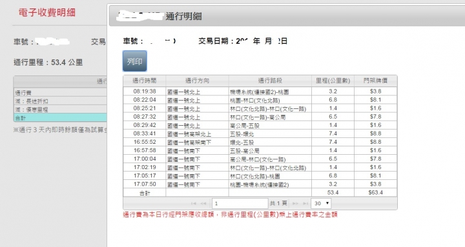Click the 環北-五股 segment cell
The width and height of the screenshot is (465, 247).
270,143
